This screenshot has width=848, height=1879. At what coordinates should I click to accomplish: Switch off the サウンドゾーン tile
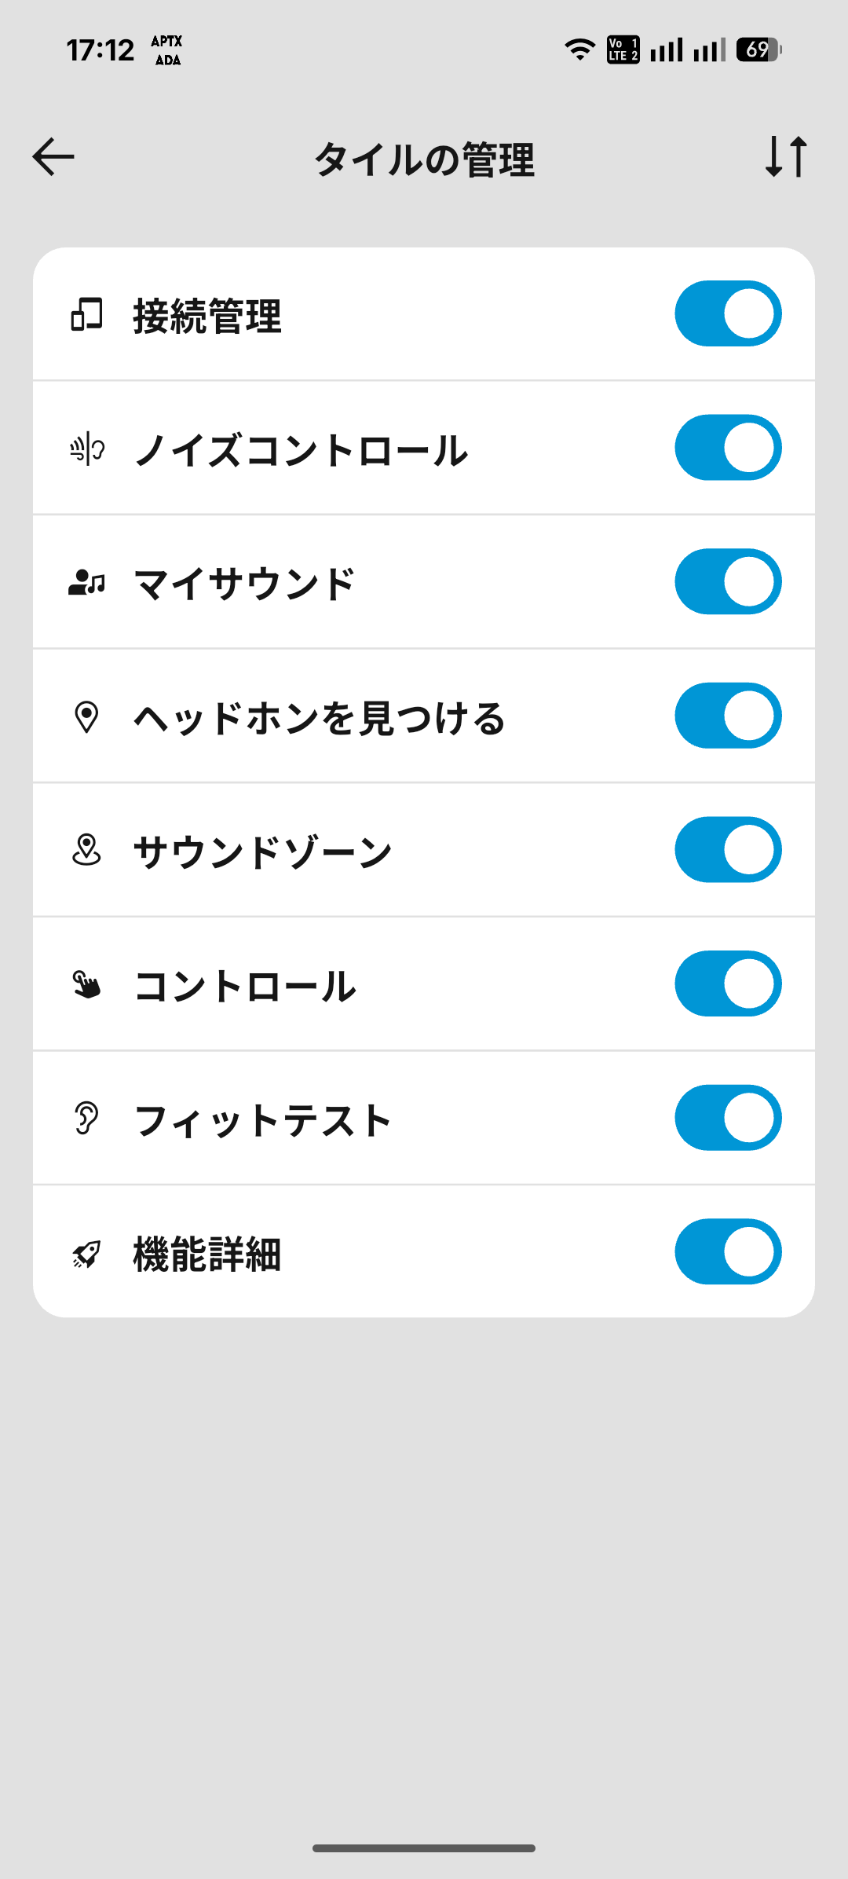[x=728, y=850]
